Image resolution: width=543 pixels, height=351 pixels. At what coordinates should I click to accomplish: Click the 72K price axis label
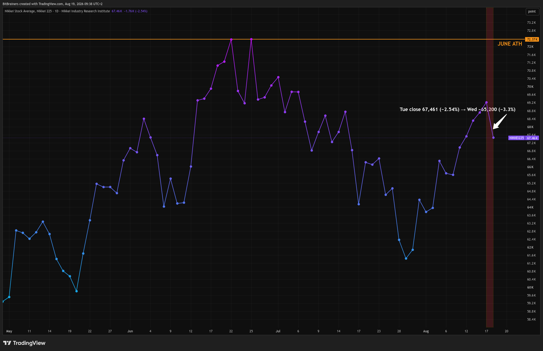(x=530, y=47)
